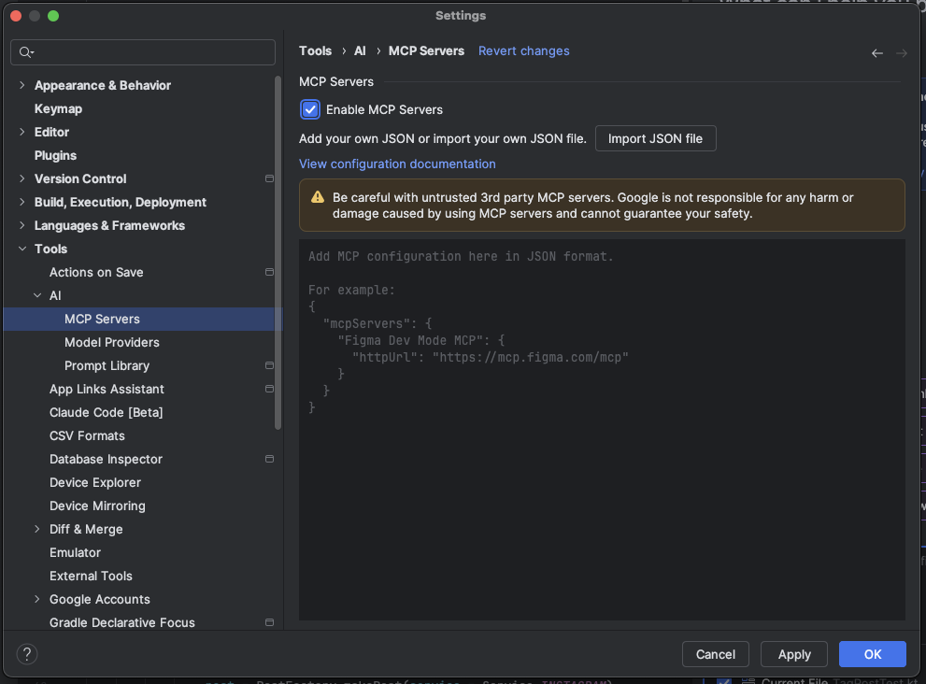This screenshot has height=684, width=926.
Task: Collapse the AI settings group
Action: click(x=37, y=295)
